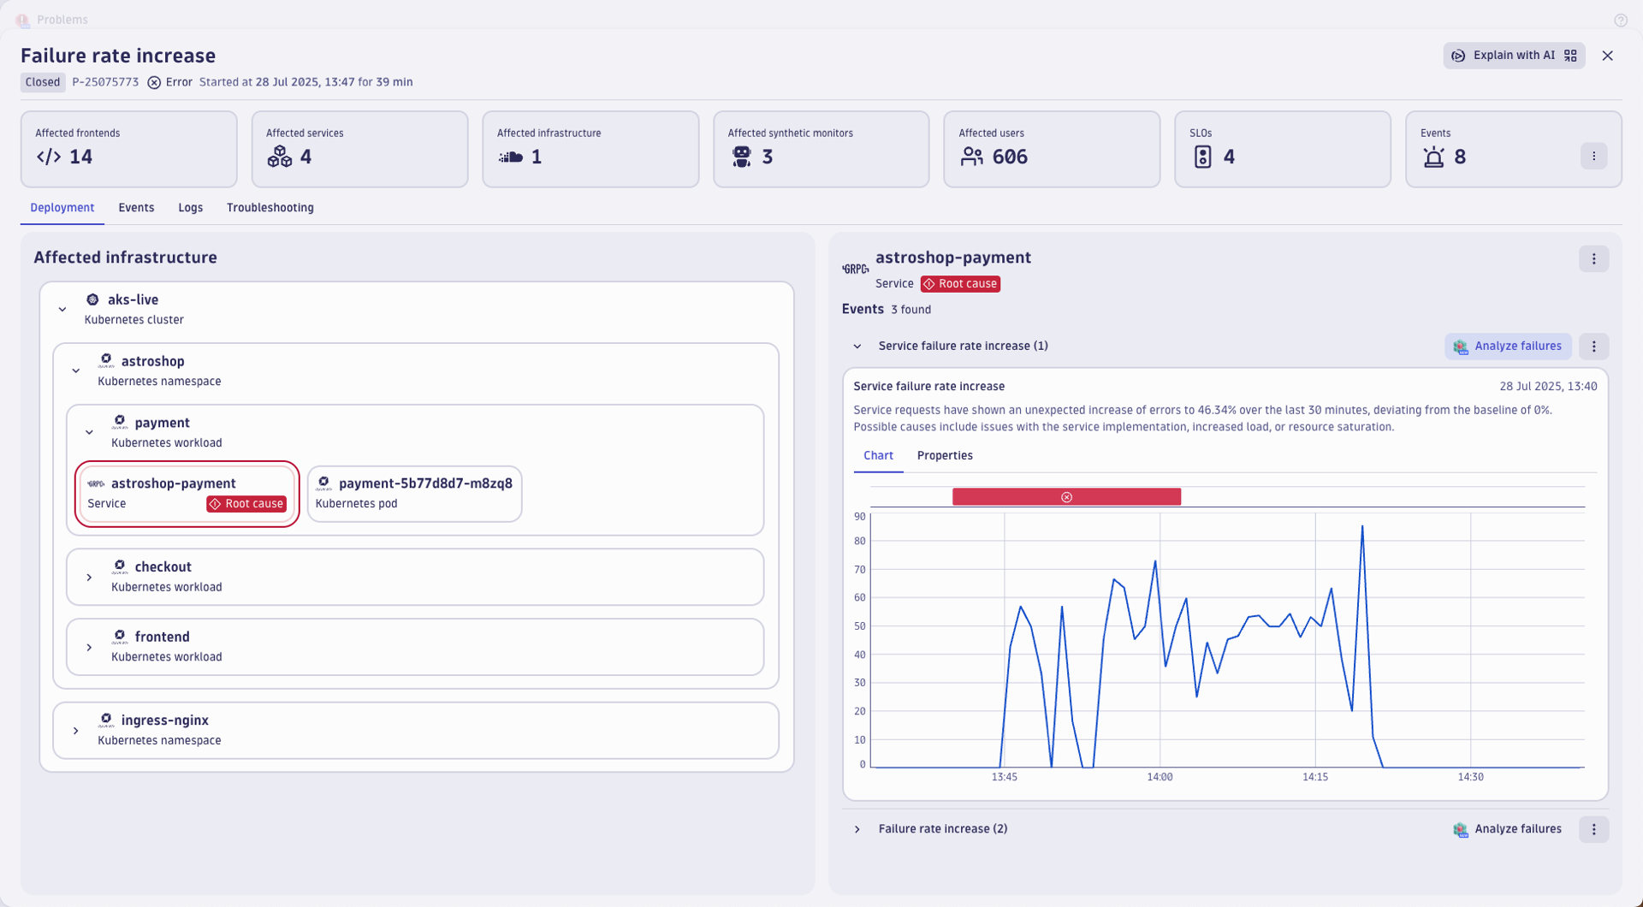Click the Explain with AI button
Screen dimensions: 1643x907
pyautogui.click(x=1514, y=55)
